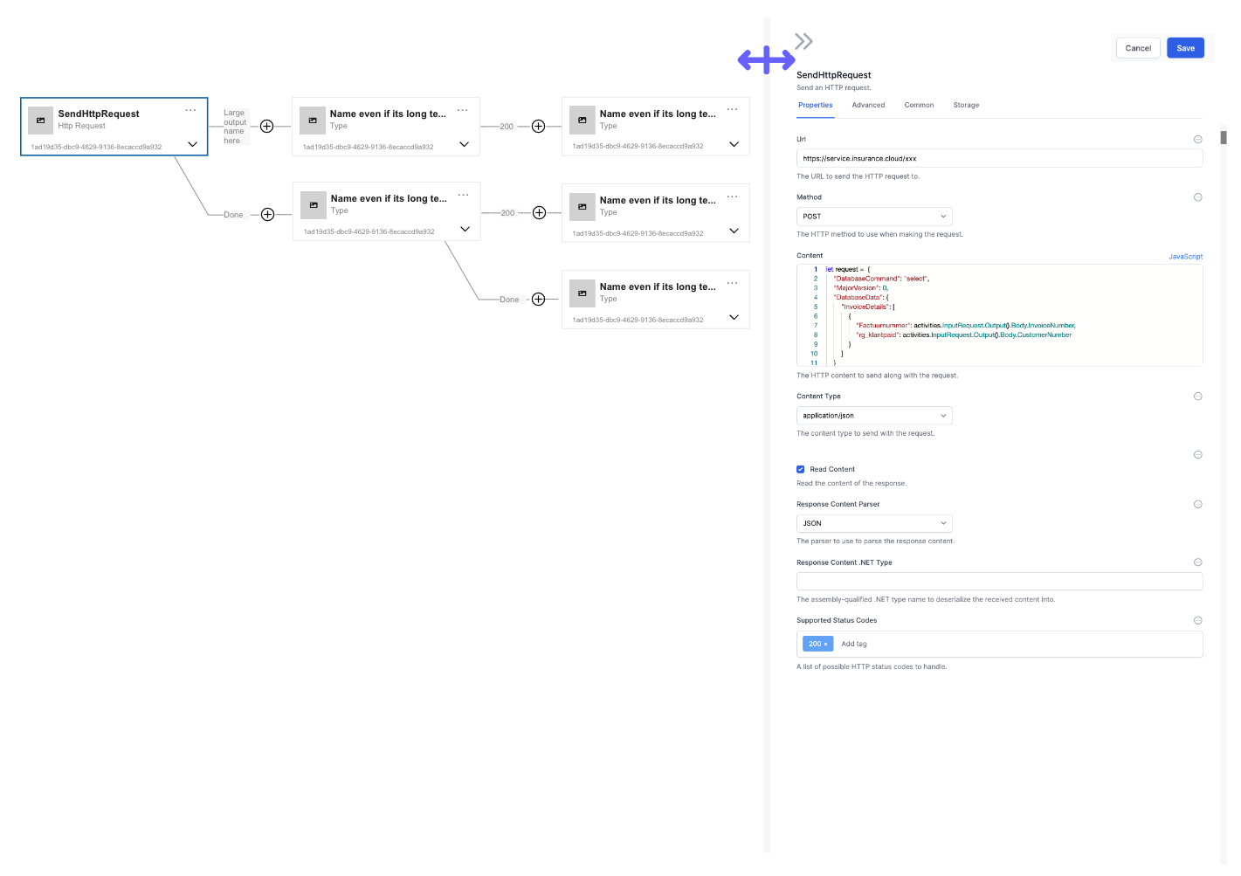Open options icon beside Response Content .NET Type

click(1198, 562)
